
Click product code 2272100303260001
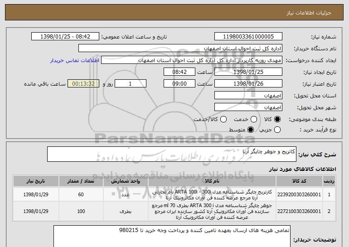coord(299,211)
